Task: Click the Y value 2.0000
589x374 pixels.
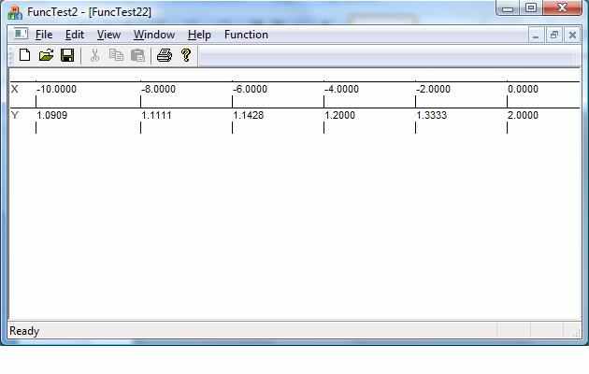Action: (x=523, y=115)
